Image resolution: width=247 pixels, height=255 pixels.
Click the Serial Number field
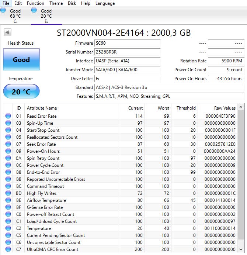[127, 52]
